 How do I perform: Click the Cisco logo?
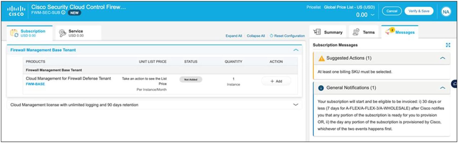pos(16,11)
